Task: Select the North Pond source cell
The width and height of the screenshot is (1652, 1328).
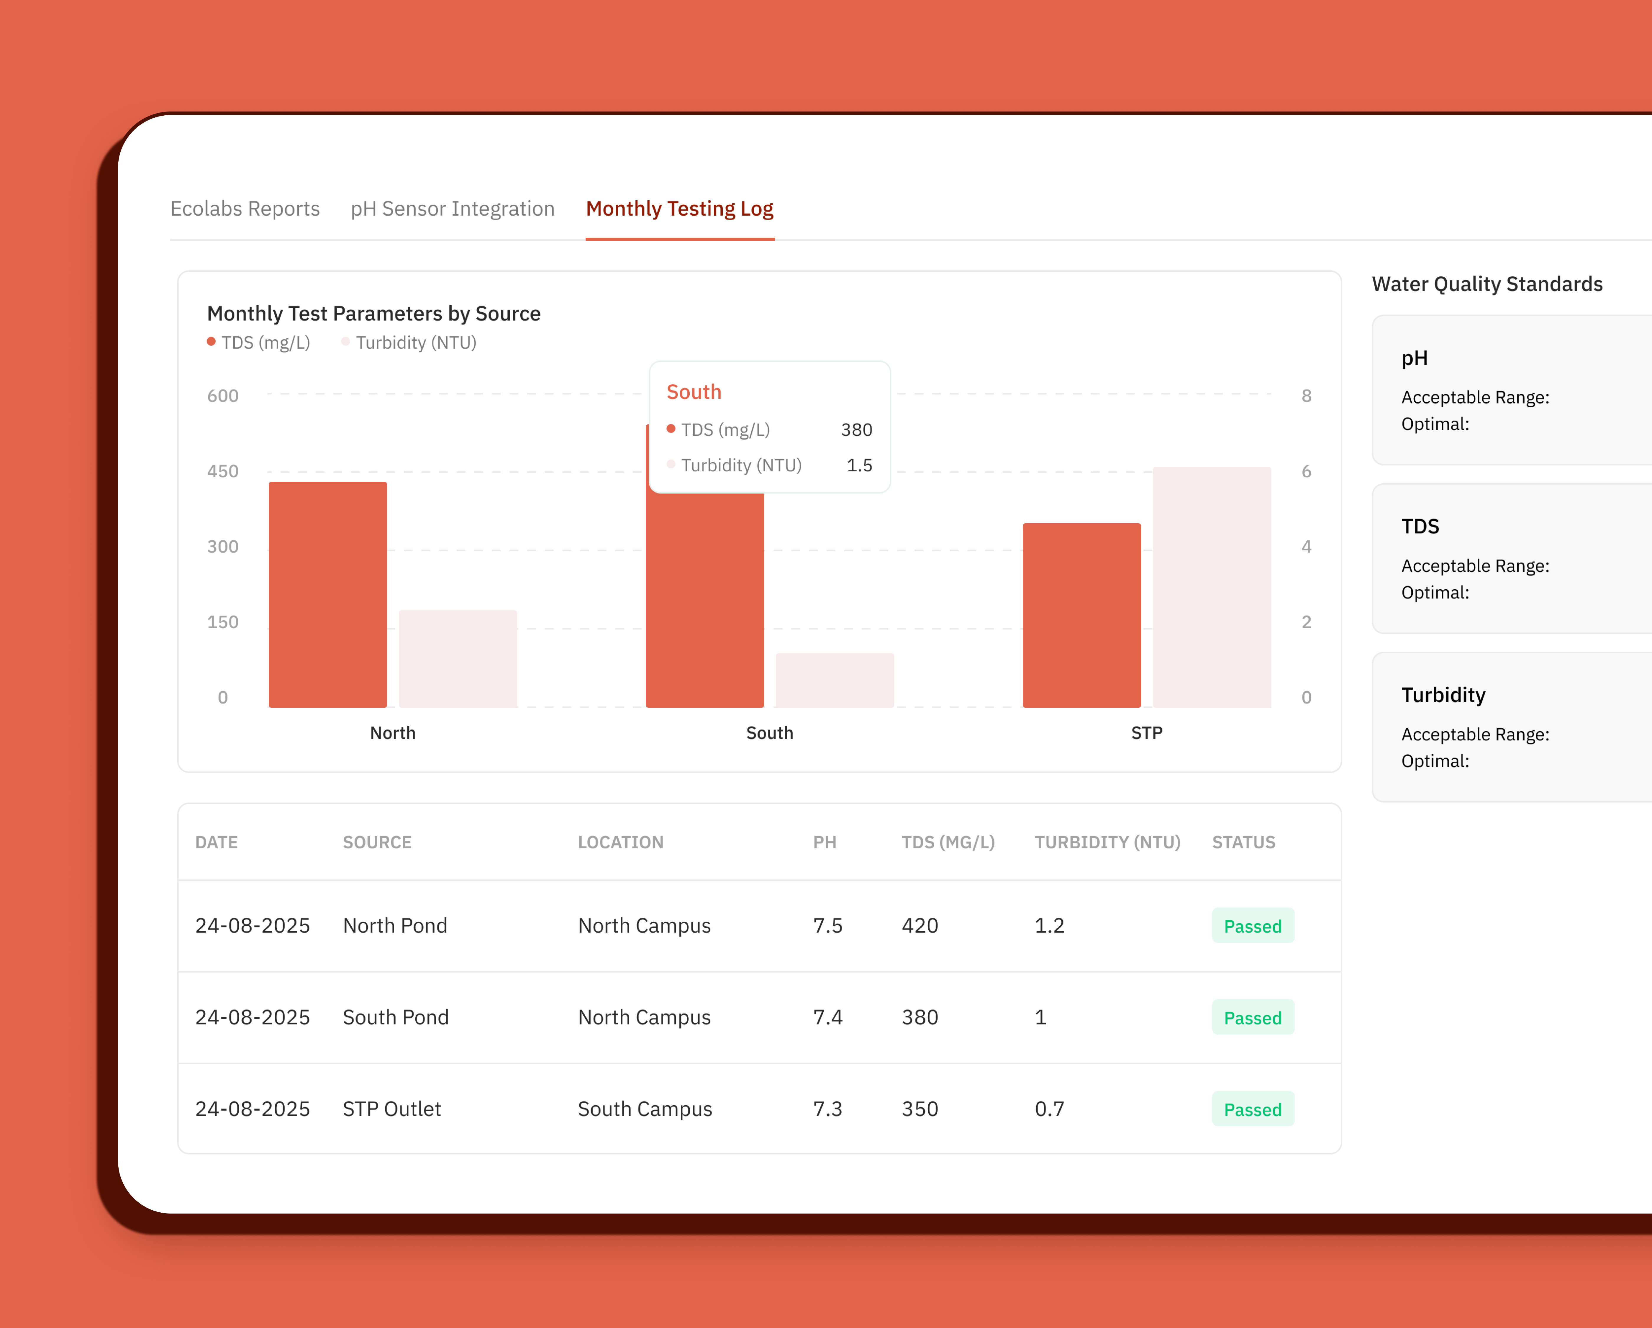Action: (x=395, y=926)
